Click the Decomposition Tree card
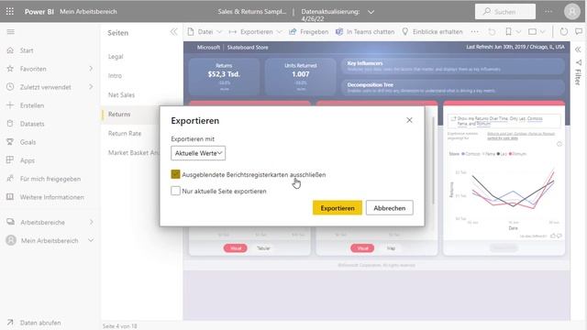This screenshot has height=330, width=587. tap(453, 88)
